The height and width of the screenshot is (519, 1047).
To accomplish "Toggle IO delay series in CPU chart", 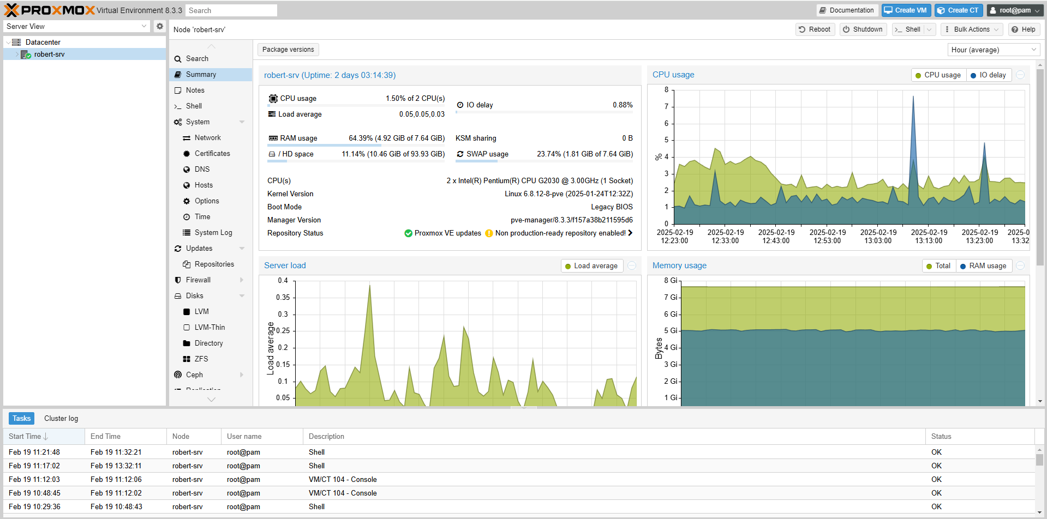I will [988, 75].
